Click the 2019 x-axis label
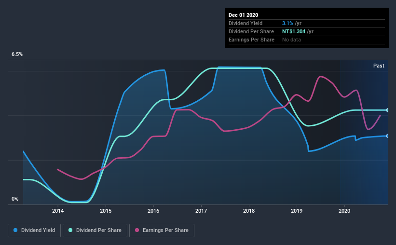Screen dimensions: 396x245 coord(297,211)
